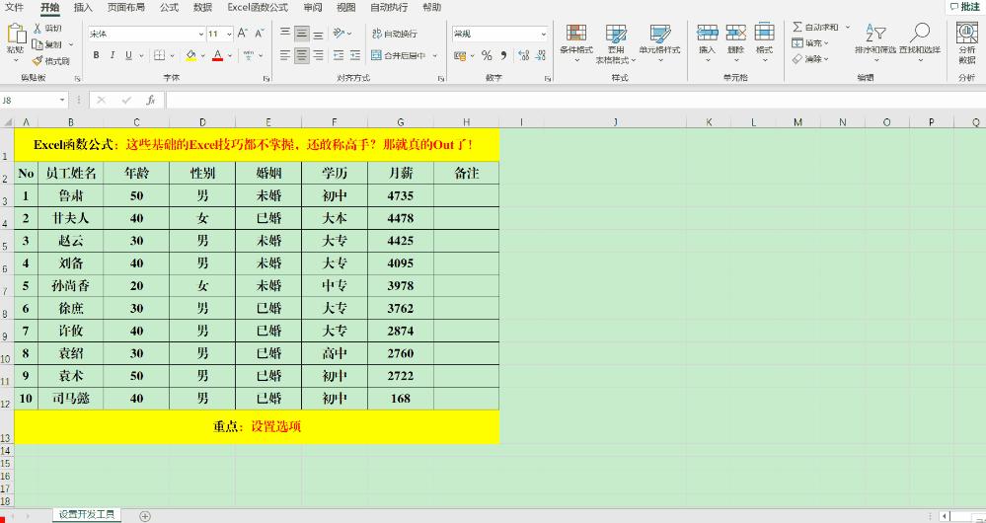Open Format as Table (套用表格格式)

616,43
